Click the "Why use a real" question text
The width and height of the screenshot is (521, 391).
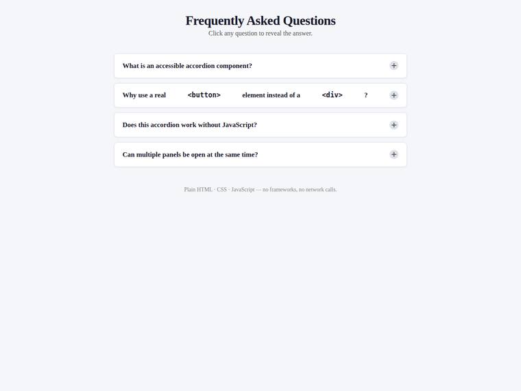point(144,95)
